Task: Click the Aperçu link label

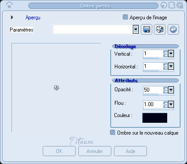Action: [x=33, y=18]
